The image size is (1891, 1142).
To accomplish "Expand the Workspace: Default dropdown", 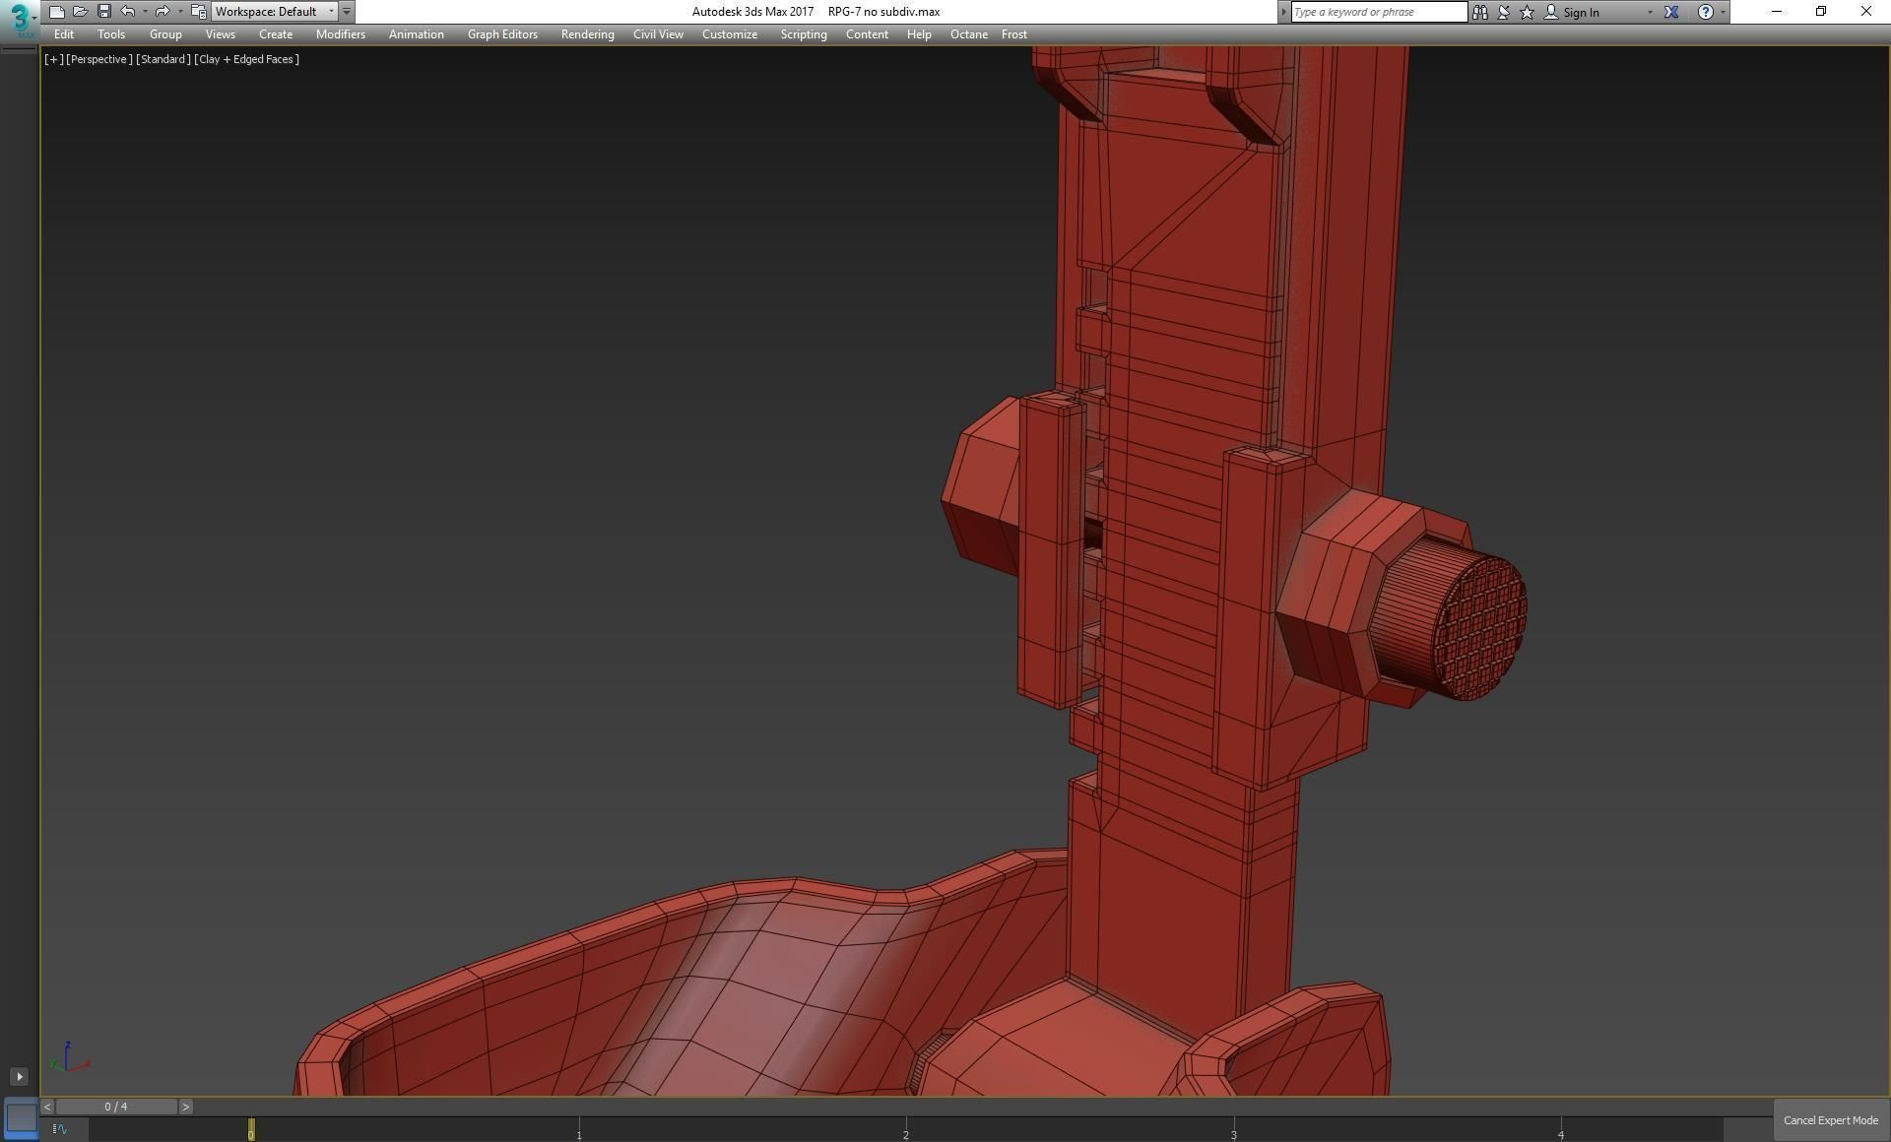I will [x=331, y=12].
